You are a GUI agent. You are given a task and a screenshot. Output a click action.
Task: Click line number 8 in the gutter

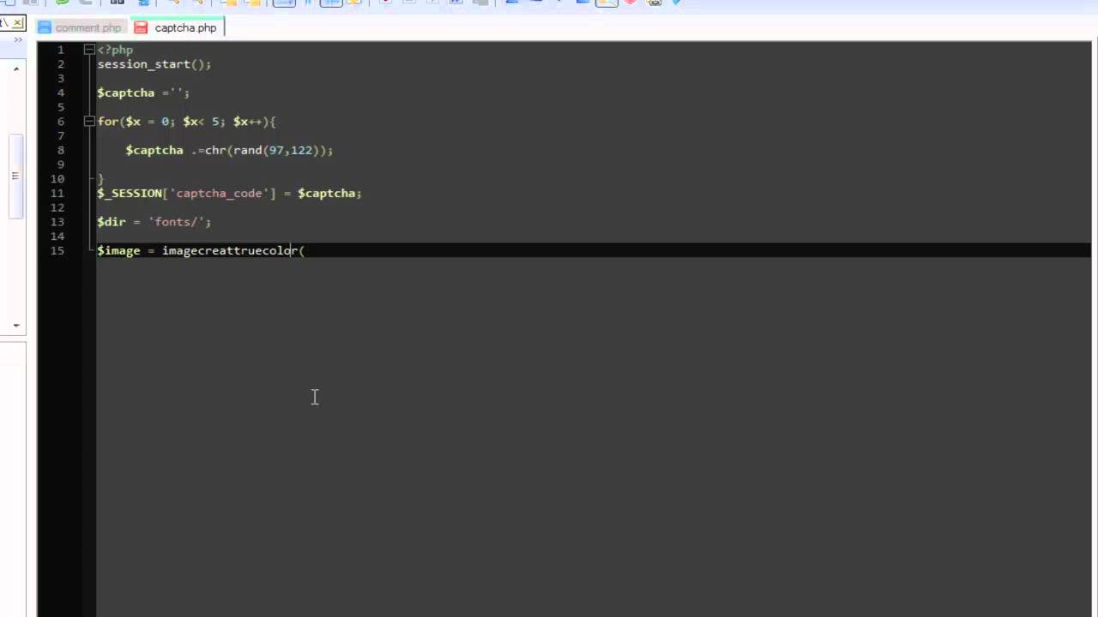61,150
